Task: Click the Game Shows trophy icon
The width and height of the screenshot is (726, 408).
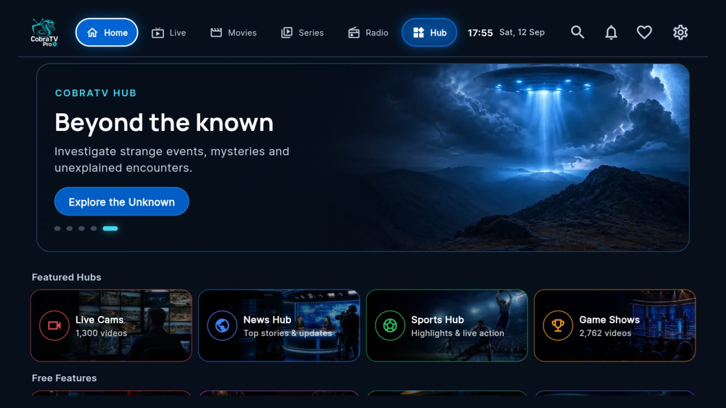Action: [x=558, y=325]
